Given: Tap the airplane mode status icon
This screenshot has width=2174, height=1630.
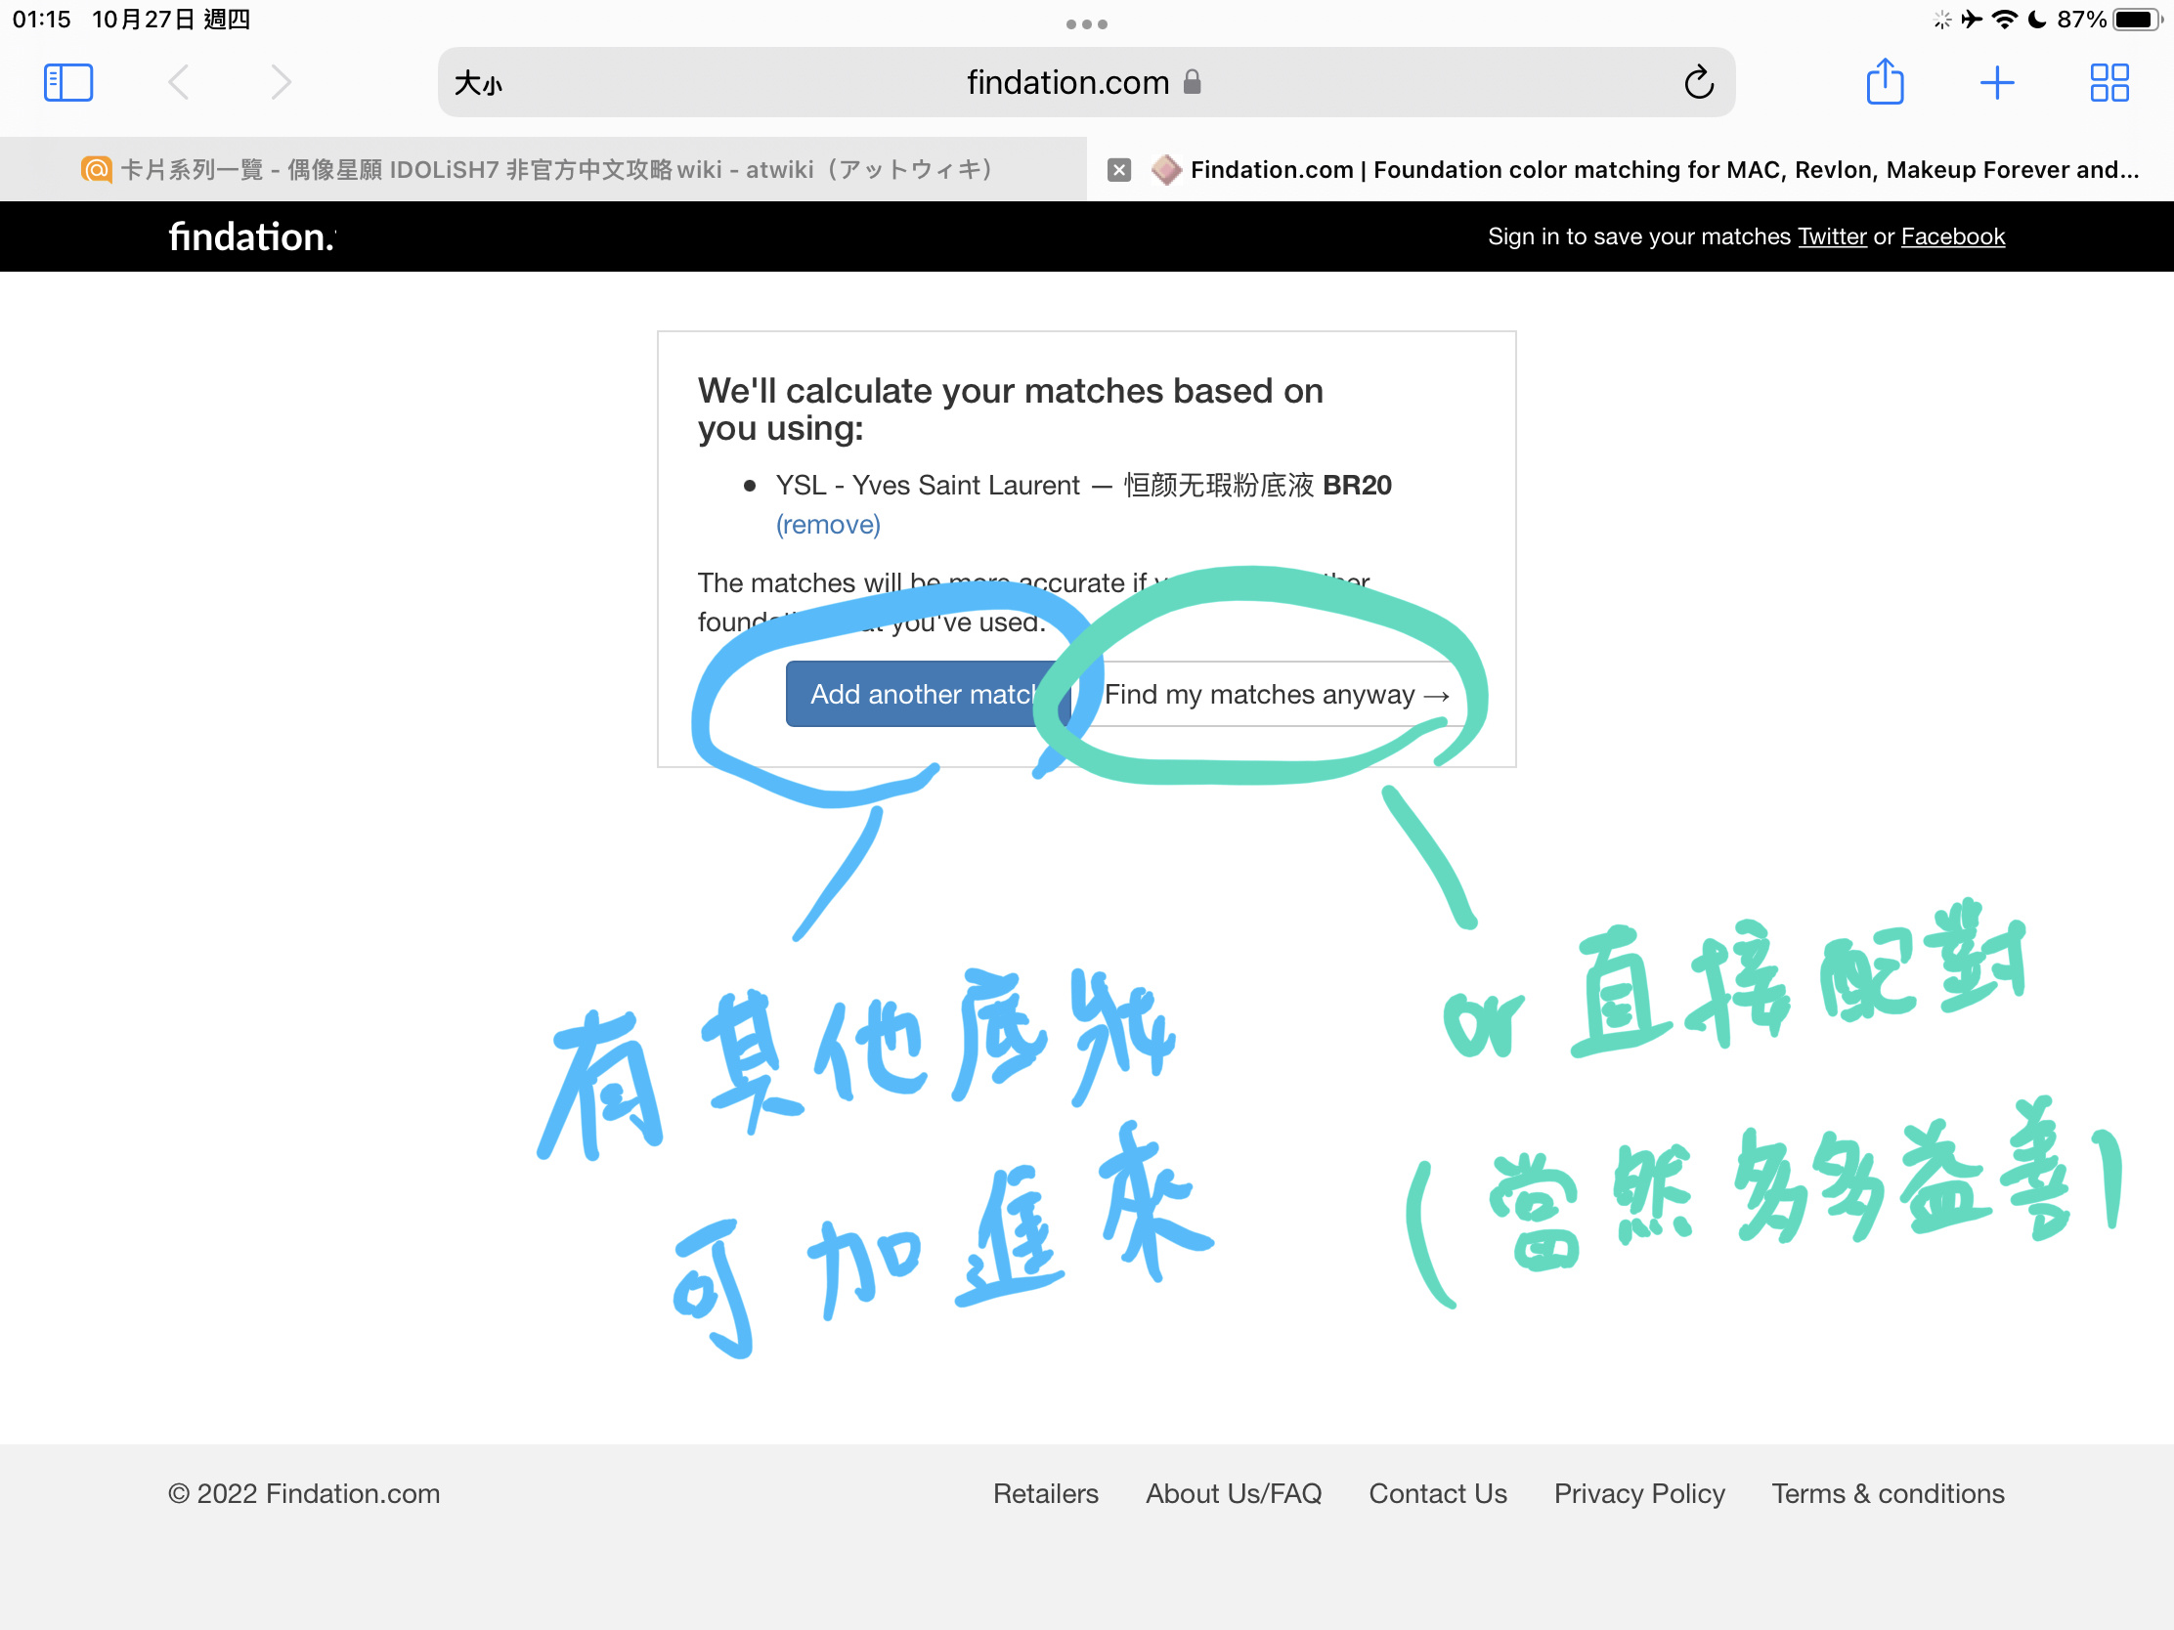Looking at the screenshot, I should (x=1972, y=20).
